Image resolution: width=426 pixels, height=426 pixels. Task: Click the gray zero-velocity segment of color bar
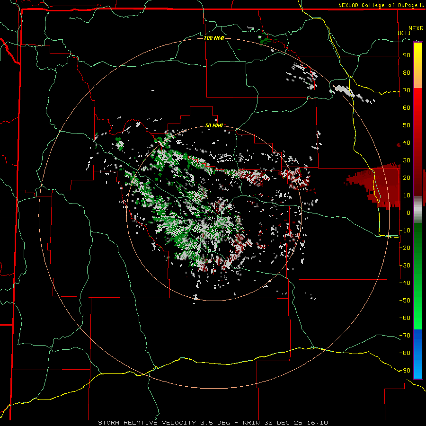pyautogui.click(x=418, y=210)
